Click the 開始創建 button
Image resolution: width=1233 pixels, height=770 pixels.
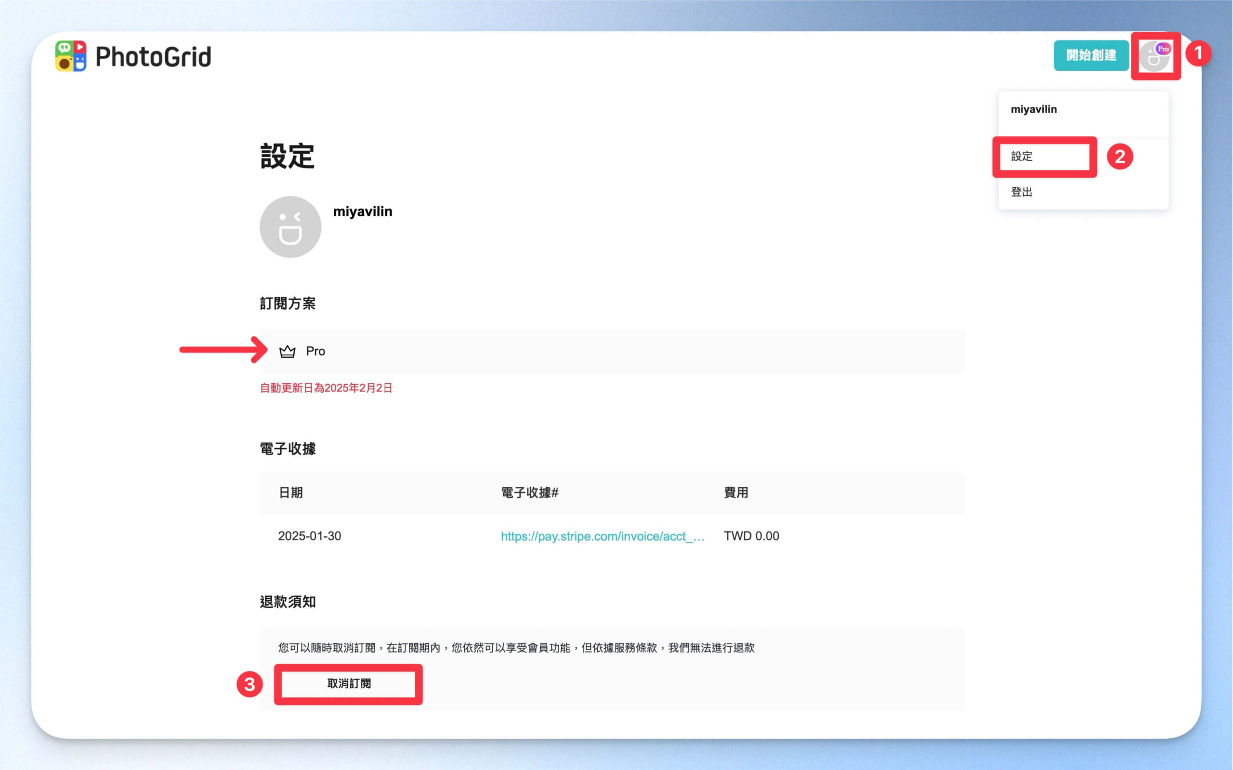(1091, 55)
